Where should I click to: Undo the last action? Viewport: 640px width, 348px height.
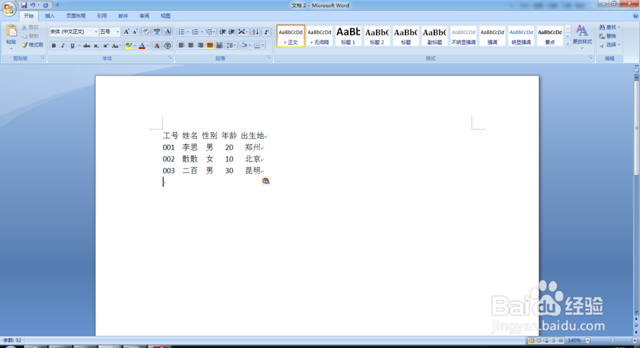coord(33,5)
